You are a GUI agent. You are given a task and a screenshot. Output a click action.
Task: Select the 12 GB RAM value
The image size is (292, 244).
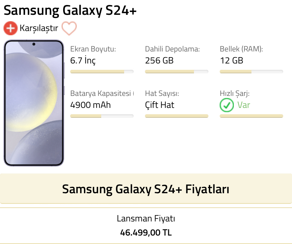(231, 61)
